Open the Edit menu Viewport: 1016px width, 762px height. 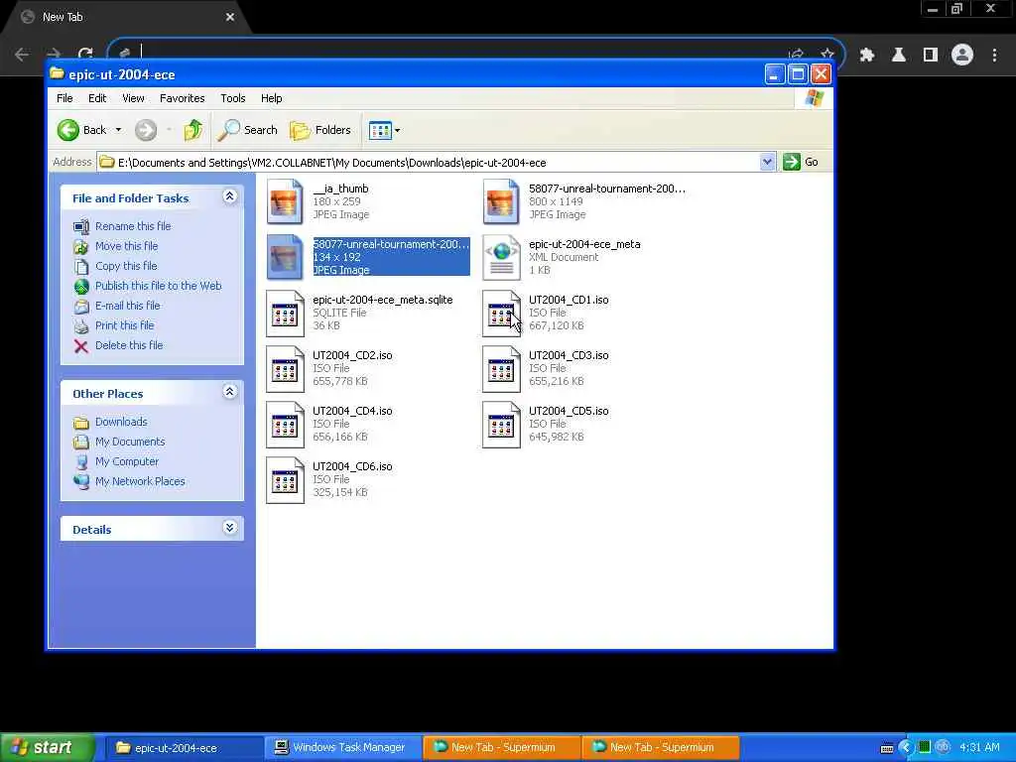tap(97, 98)
